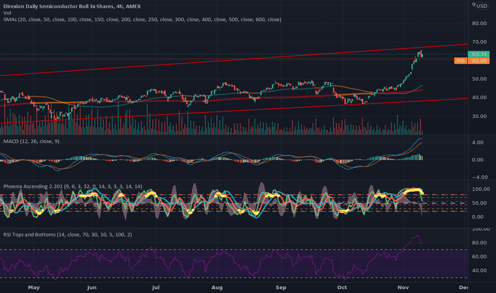The width and height of the screenshot is (496, 293).
Task: Click the MACD 4.00 scale label
Action: tap(477, 143)
